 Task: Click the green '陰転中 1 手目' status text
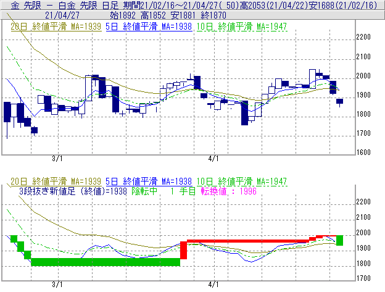[164, 191]
